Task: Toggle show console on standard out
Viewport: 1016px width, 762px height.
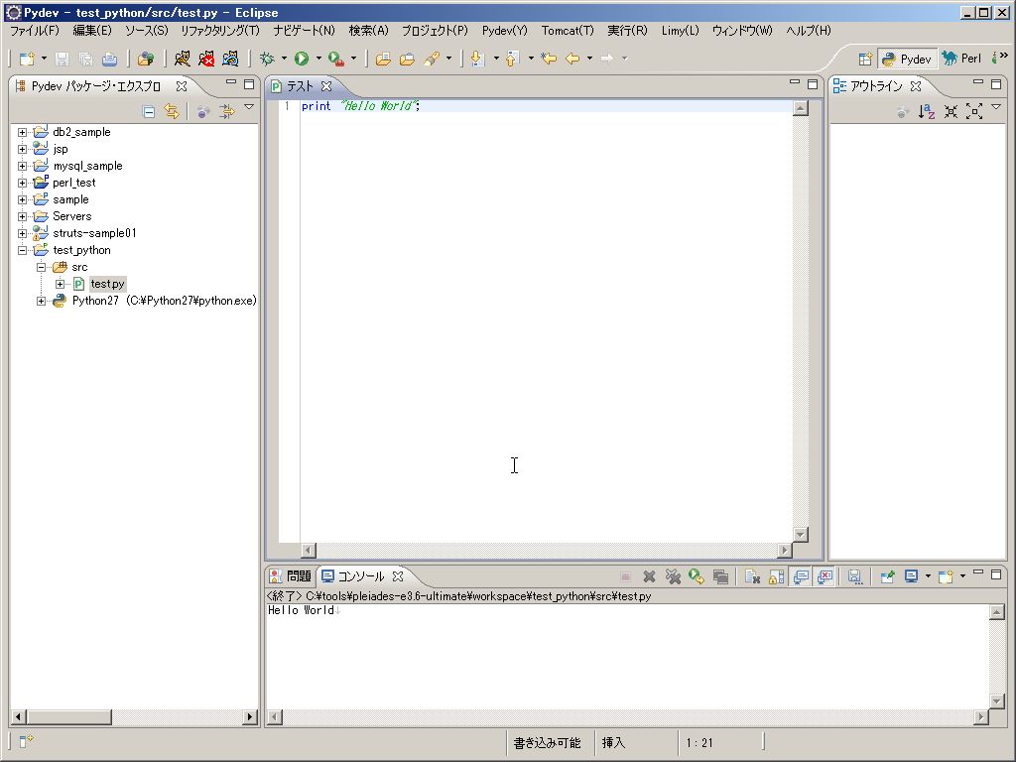Action: coord(801,576)
